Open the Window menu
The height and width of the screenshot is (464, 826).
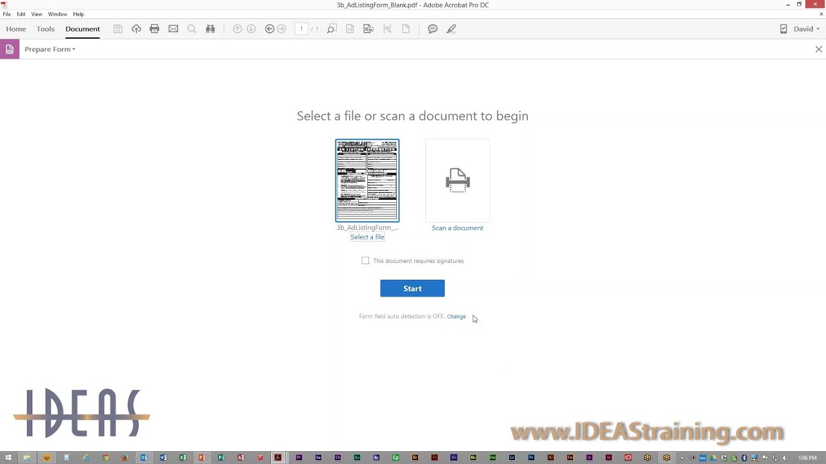click(x=57, y=14)
